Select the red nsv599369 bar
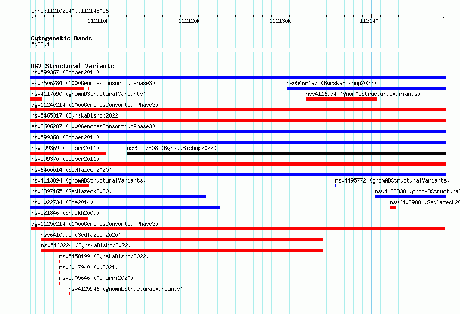The image size is (460, 314). (x=68, y=153)
